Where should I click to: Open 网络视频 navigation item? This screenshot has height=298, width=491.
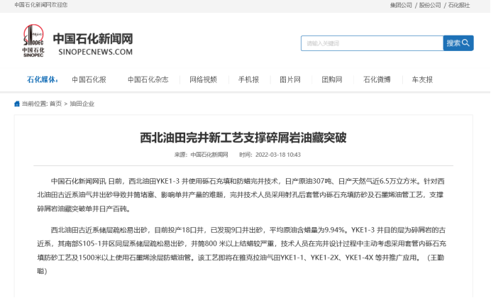(203, 79)
